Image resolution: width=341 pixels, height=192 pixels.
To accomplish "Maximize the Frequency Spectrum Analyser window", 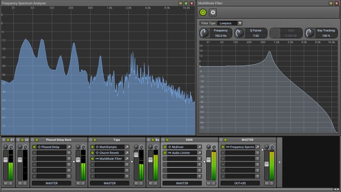I will pos(186,3).
